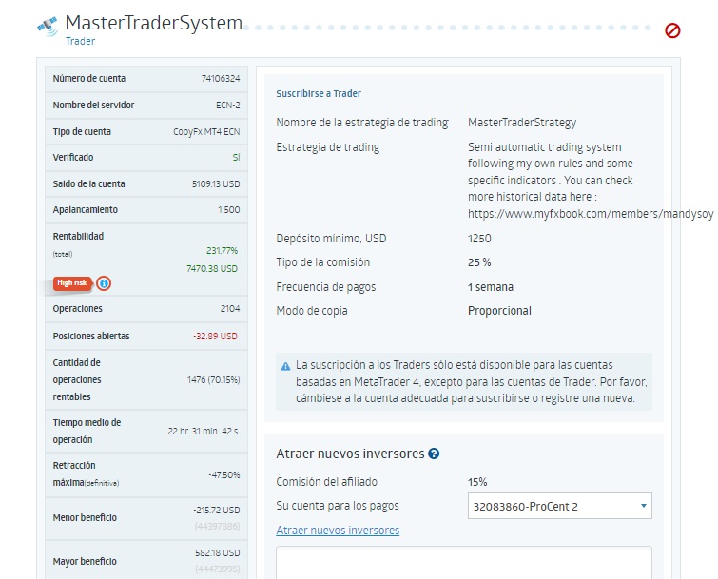The width and height of the screenshot is (718, 579).
Task: Click the open positions value -32.89 USD
Action: click(215, 336)
